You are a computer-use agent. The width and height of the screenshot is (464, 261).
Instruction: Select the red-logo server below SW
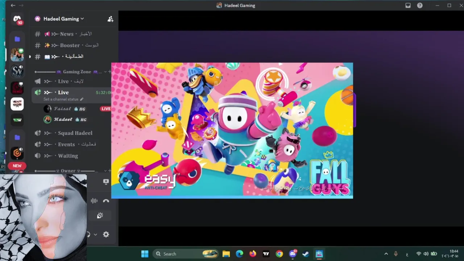(x=17, y=88)
